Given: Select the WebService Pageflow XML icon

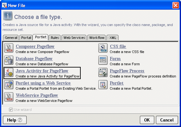Looking at the screenshot, I should pos(9,97).
